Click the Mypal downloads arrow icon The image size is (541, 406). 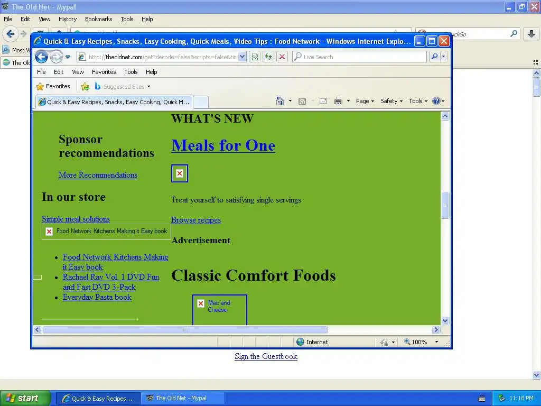[x=531, y=33]
